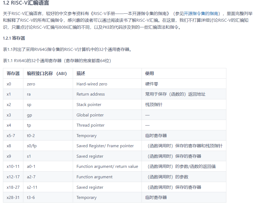
Task: Click the t0-2 ABI name cell
Action: 48,135
